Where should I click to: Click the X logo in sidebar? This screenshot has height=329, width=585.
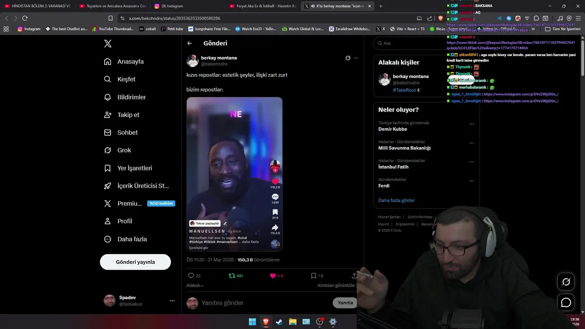click(x=107, y=43)
